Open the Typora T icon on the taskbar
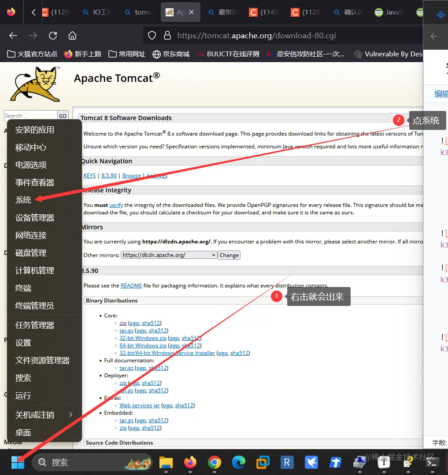The width and height of the screenshot is (448, 475). 384,462
